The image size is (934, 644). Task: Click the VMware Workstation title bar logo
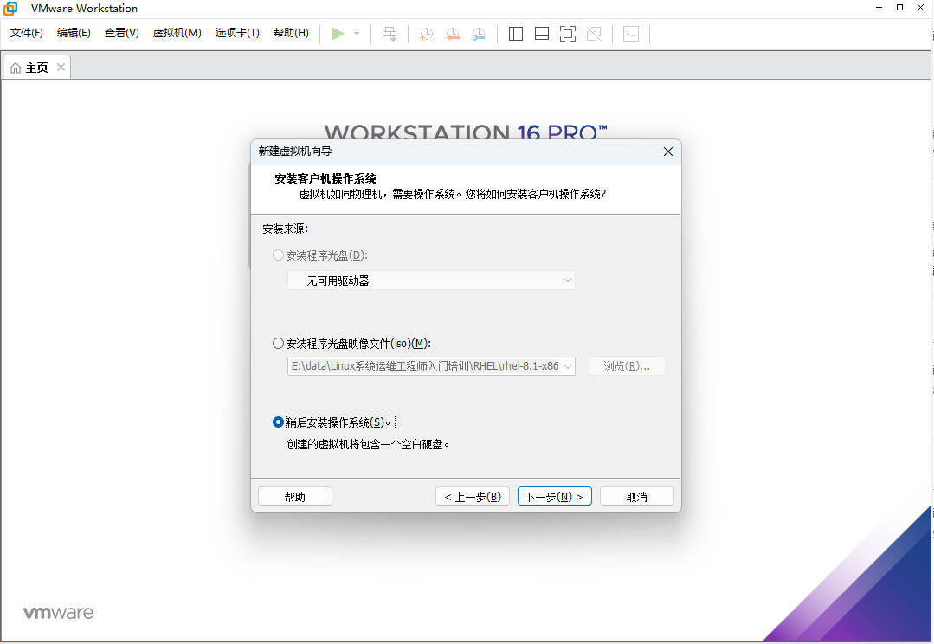pos(10,9)
